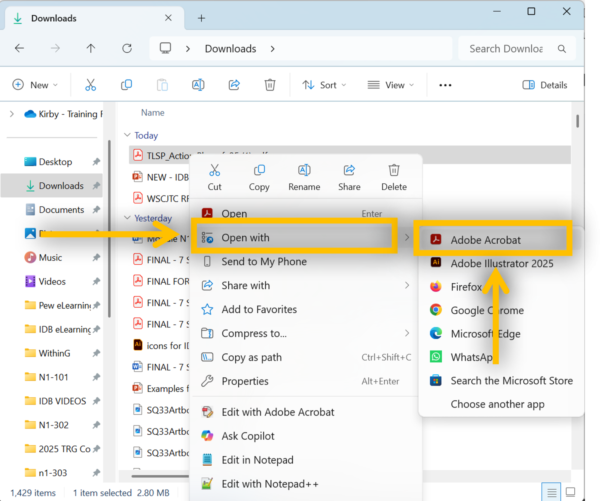
Task: Toggle the Details pane button
Action: click(545, 85)
